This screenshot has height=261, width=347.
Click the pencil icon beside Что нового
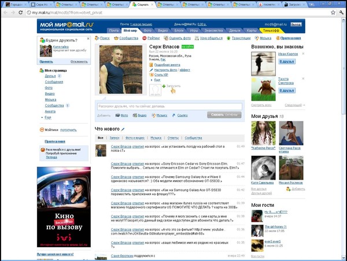[x=123, y=129]
